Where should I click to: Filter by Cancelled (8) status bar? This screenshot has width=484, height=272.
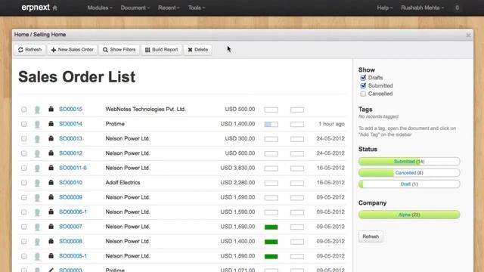[409, 173]
